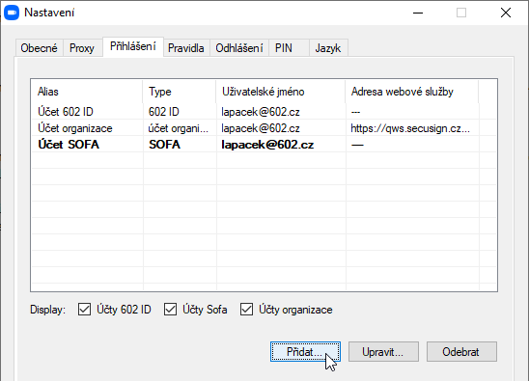Screen dimensions: 529x381
Task: Uncheck the Účty 602 ID checkbox
Action: [84, 310]
